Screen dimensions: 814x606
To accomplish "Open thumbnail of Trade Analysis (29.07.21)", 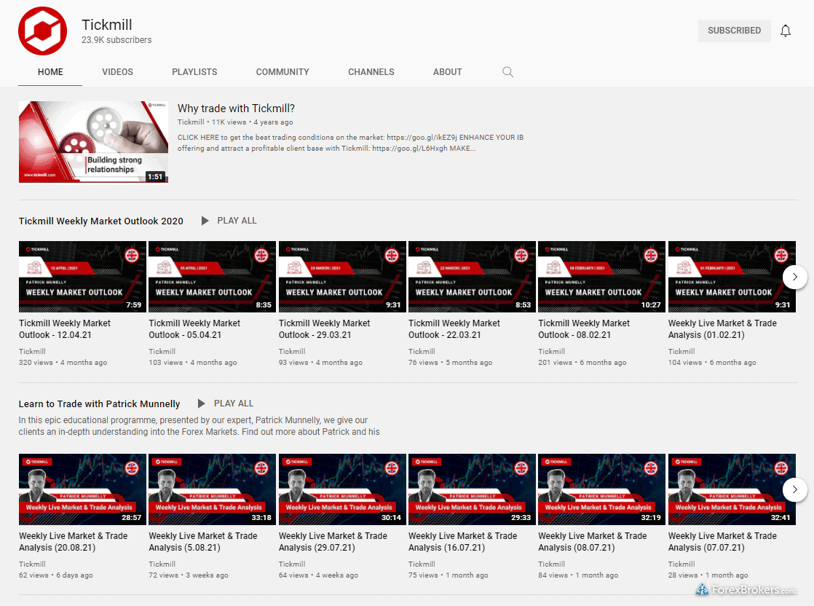I will point(343,489).
